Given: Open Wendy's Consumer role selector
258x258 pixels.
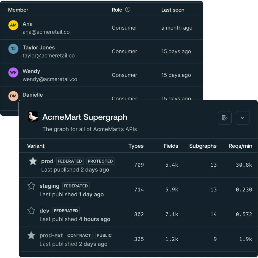Looking at the screenshot, I should [x=124, y=75].
